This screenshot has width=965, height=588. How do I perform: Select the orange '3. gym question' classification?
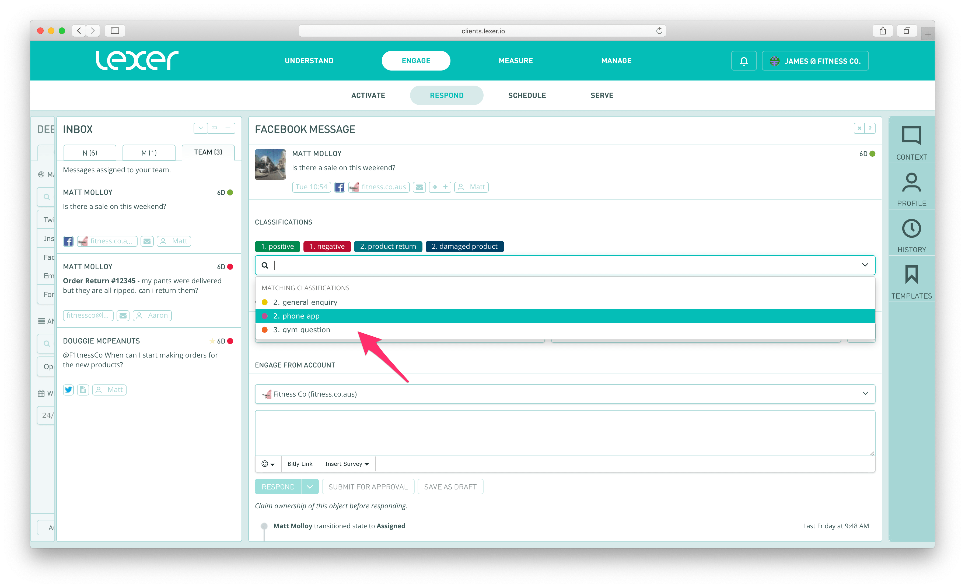click(x=301, y=330)
